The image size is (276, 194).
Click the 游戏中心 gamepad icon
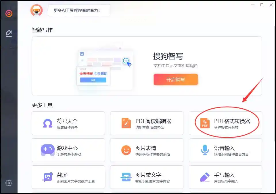pos(47,150)
